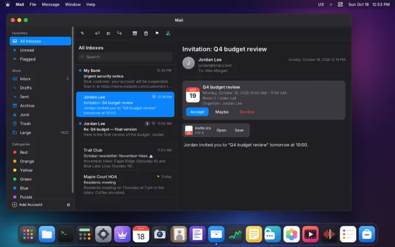Screen dimensions: 395x247
Task: Forward the selected message
Action: tap(120, 33)
